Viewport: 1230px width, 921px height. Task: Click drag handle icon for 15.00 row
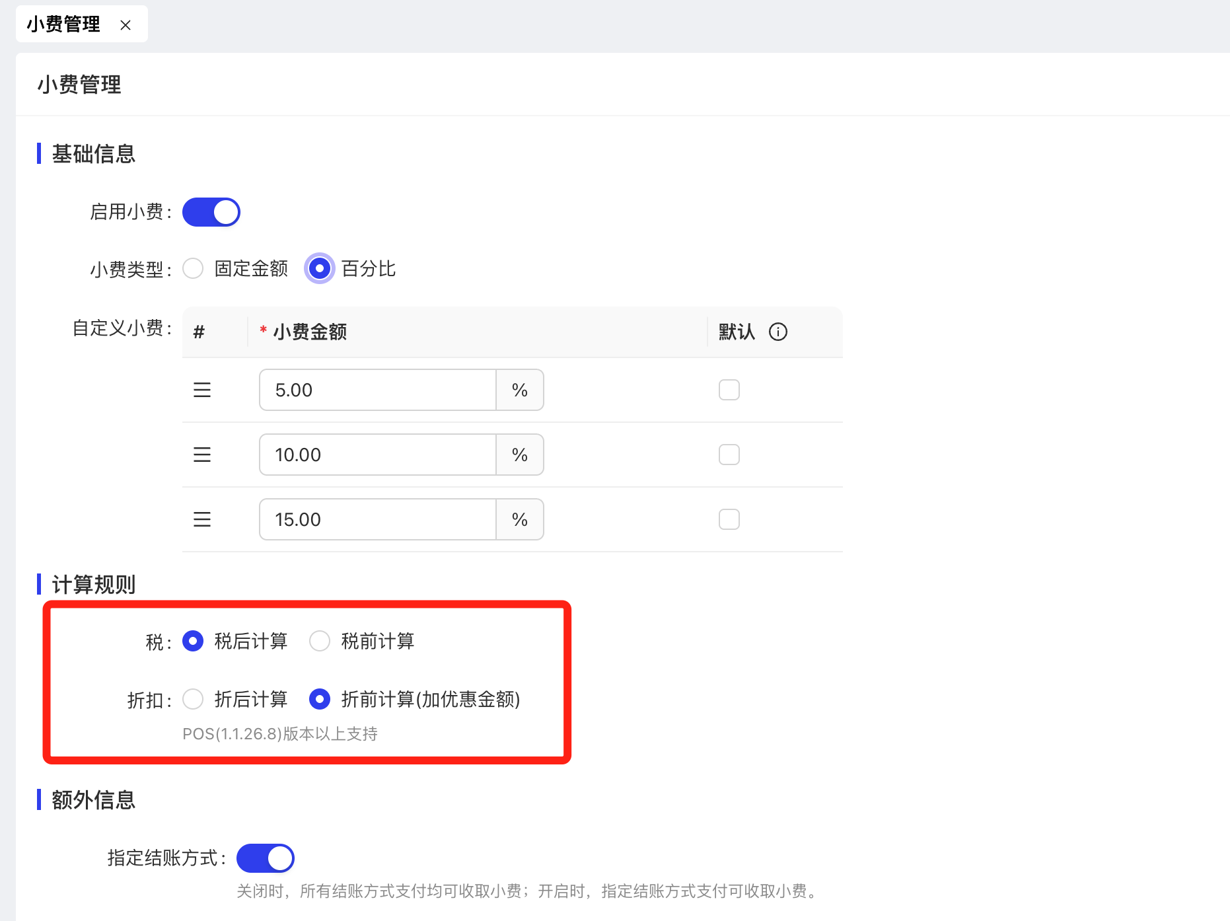coord(202,519)
